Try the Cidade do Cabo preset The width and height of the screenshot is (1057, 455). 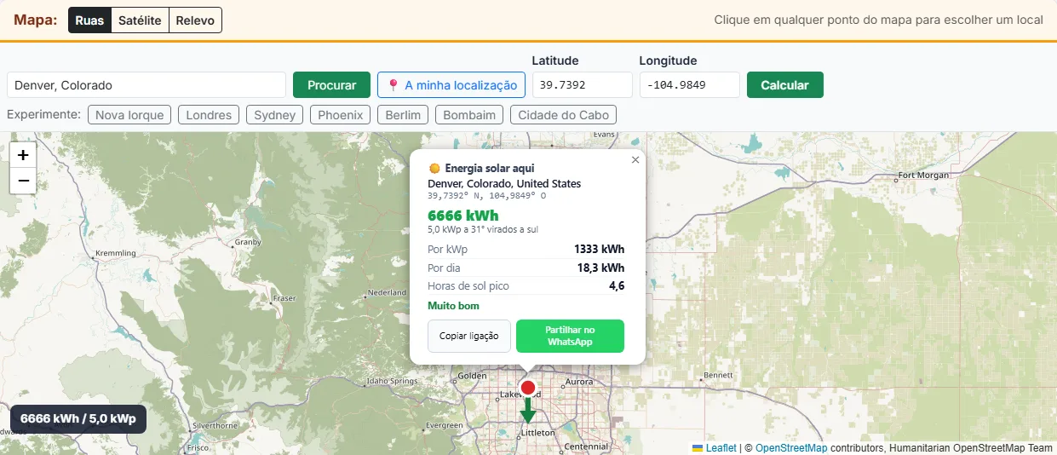tap(563, 115)
